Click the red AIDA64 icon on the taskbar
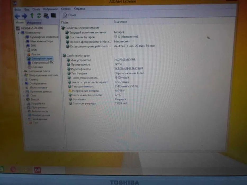247x185 pixels. point(37,170)
